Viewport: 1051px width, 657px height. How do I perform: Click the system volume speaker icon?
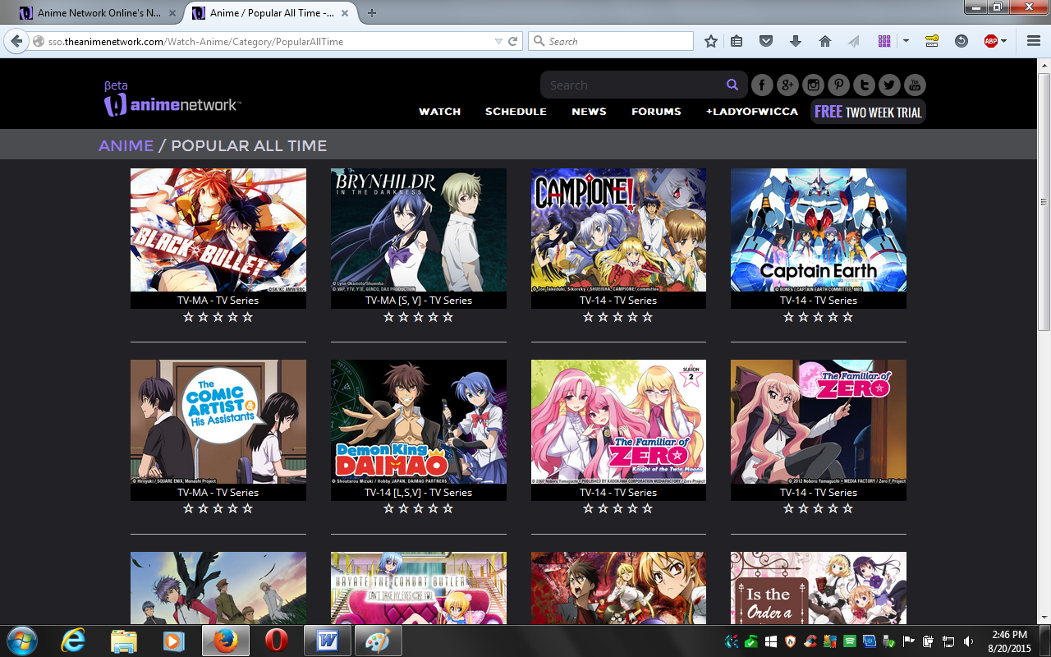[x=969, y=641]
